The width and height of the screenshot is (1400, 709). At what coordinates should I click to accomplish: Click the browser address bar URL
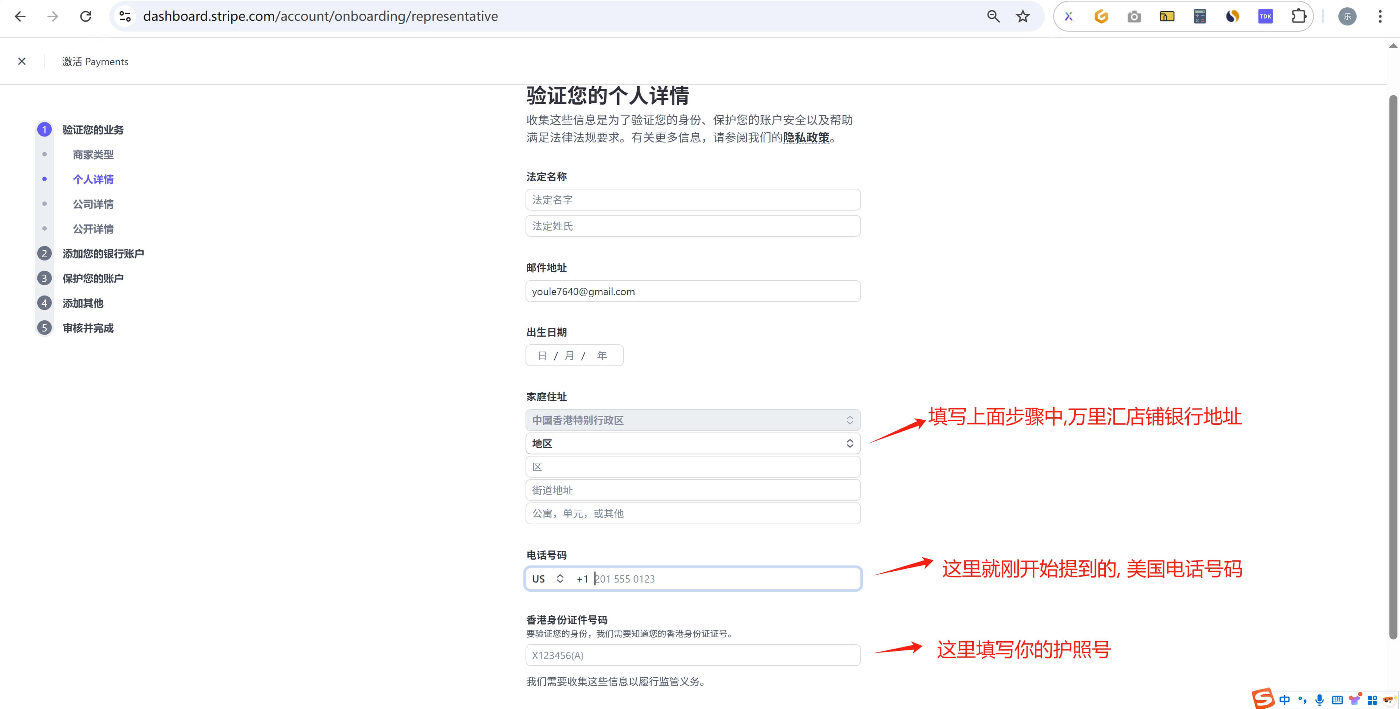[x=320, y=16]
